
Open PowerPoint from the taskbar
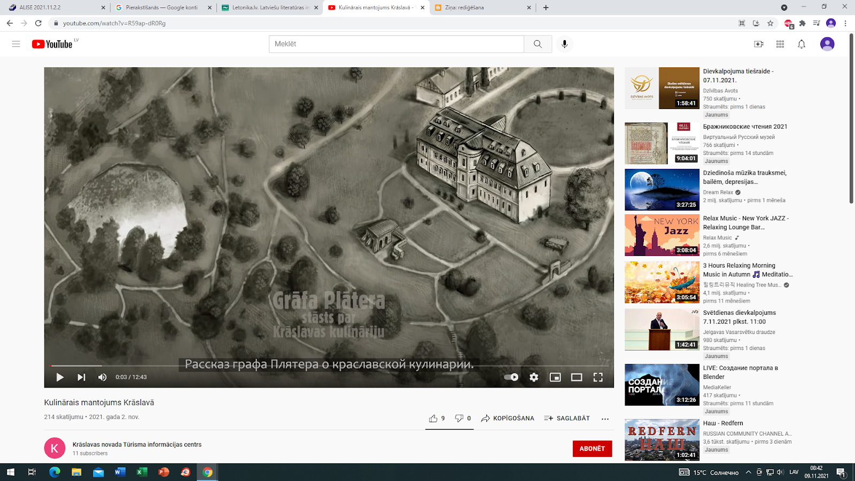pos(164,472)
